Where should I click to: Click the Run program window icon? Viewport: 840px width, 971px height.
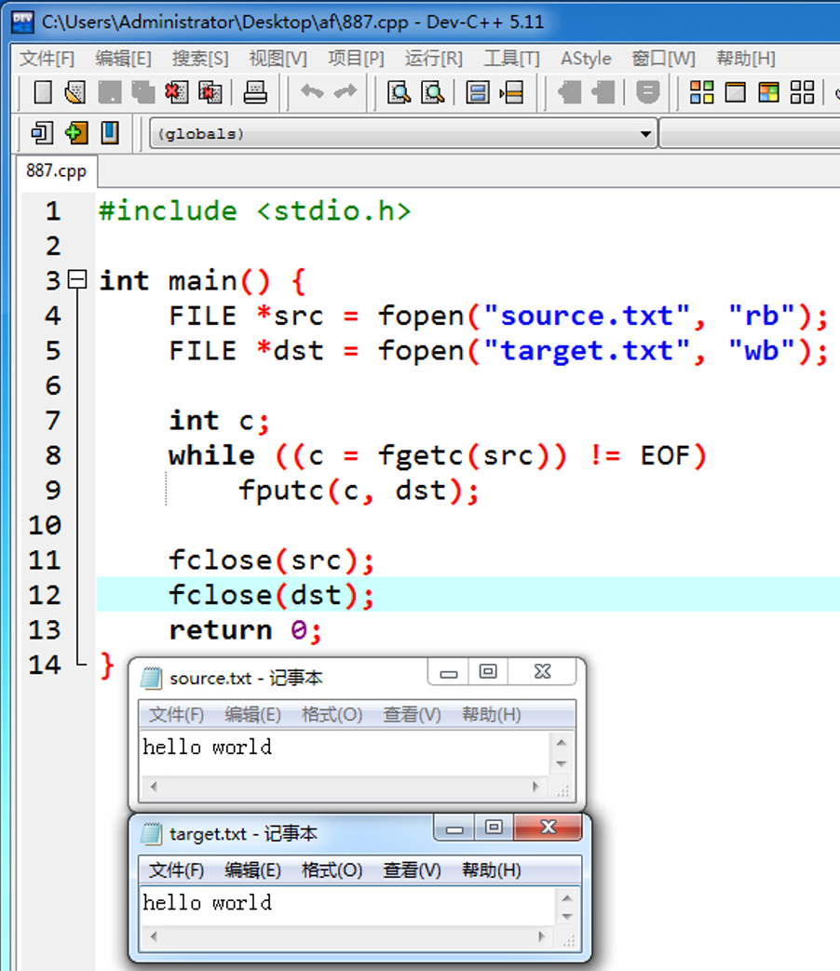point(736,93)
